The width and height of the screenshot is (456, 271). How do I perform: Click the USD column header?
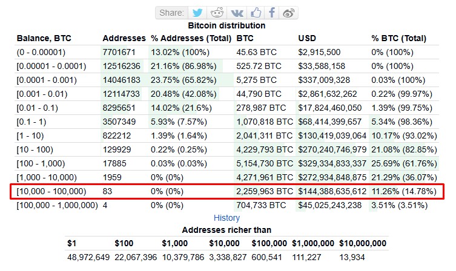click(x=307, y=38)
